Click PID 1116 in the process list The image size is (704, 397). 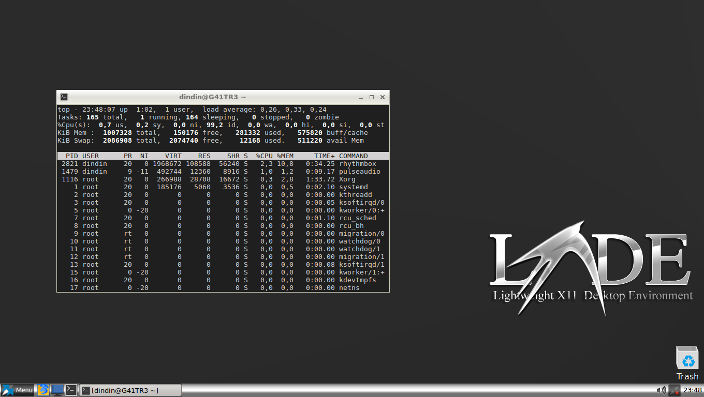click(70, 179)
